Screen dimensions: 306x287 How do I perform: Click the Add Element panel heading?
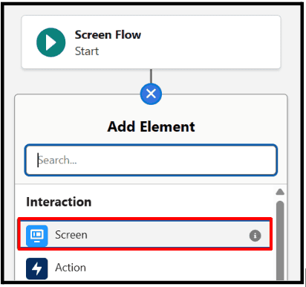coord(151,126)
